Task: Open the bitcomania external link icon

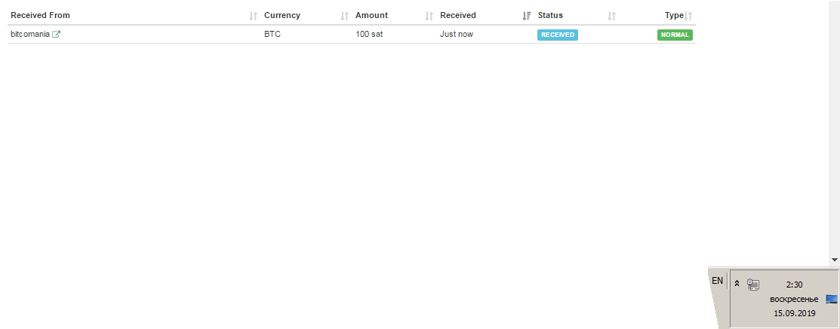Action: [x=57, y=34]
